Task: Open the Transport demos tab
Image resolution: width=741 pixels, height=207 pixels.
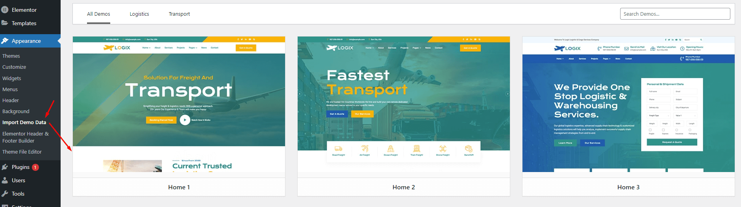Action: (179, 14)
